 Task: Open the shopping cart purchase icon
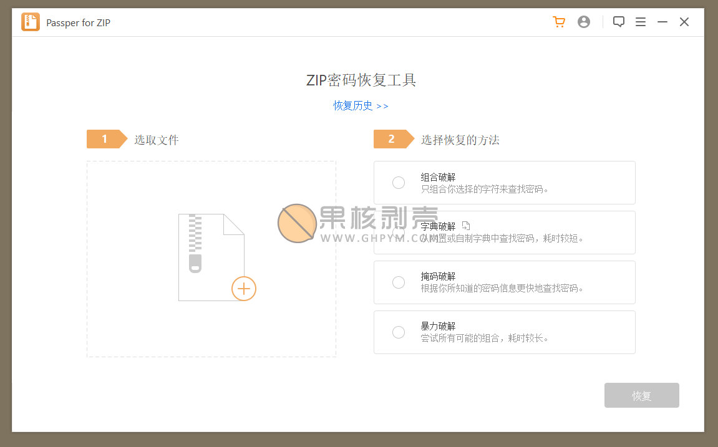tap(559, 22)
